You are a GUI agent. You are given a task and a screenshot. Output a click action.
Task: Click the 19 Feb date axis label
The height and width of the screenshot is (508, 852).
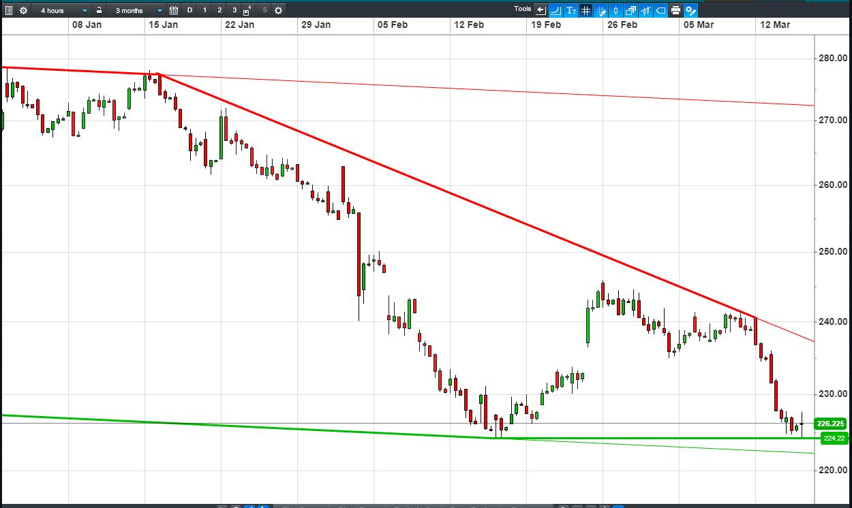tap(546, 25)
